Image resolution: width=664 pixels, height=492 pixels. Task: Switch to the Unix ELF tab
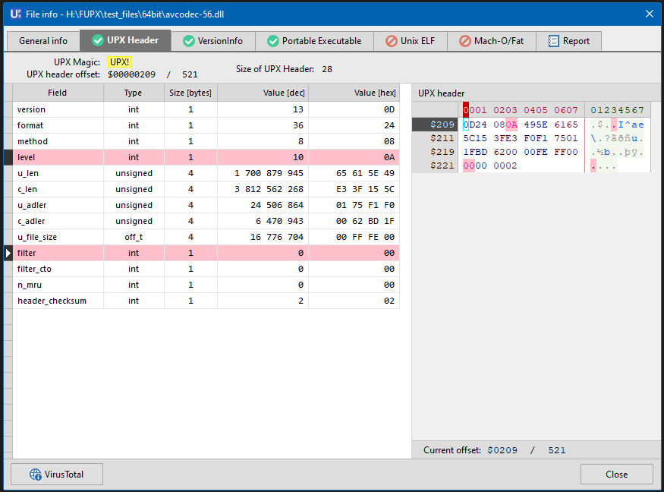coord(411,41)
